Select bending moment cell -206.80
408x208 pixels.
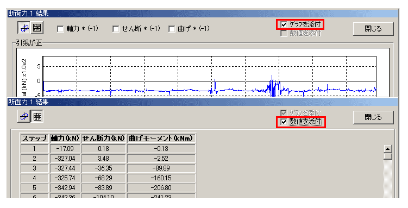coord(161,188)
